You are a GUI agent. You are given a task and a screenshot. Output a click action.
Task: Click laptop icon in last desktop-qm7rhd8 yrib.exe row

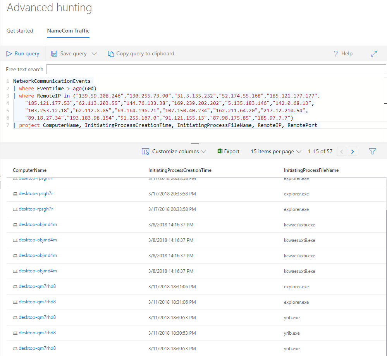pos(15,349)
